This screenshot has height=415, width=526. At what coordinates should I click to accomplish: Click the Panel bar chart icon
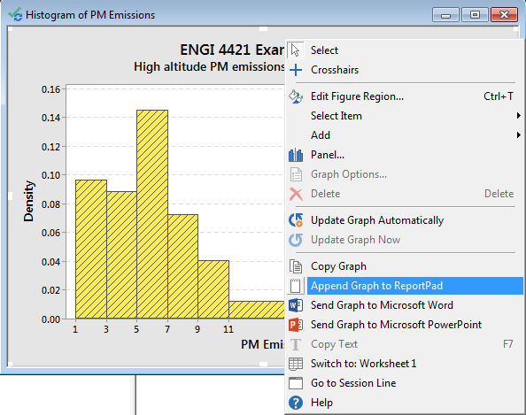(296, 155)
